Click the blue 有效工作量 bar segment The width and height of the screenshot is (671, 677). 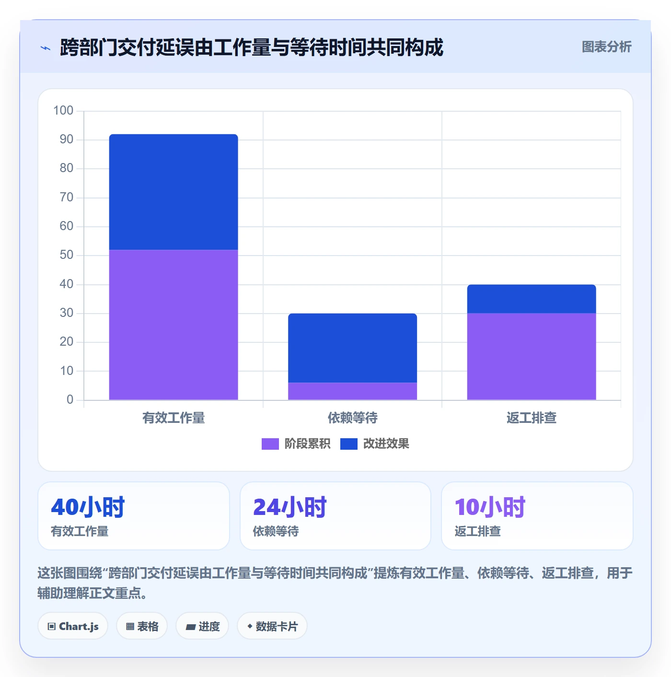point(174,192)
